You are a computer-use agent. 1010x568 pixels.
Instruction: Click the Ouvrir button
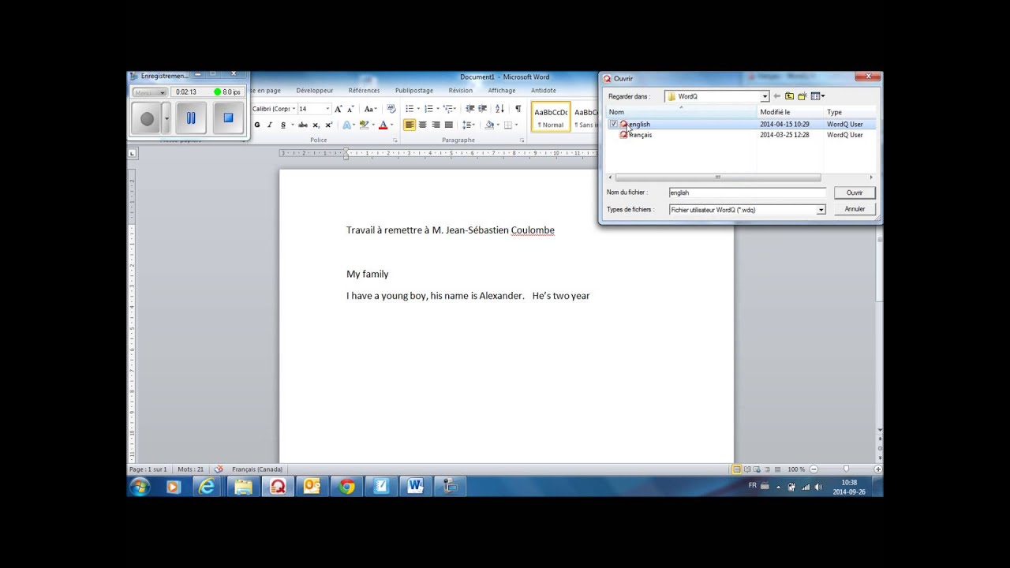[855, 192]
